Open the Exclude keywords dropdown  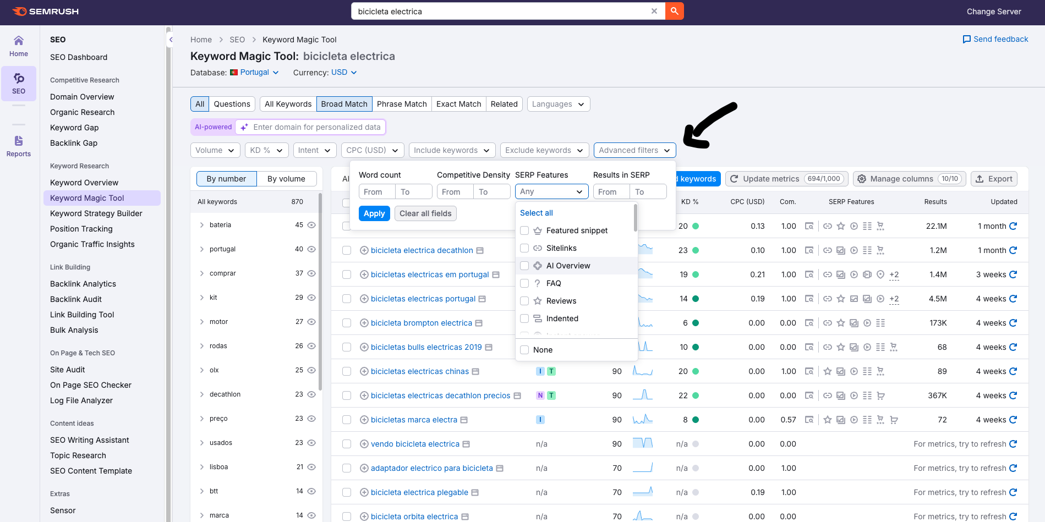[x=544, y=150]
